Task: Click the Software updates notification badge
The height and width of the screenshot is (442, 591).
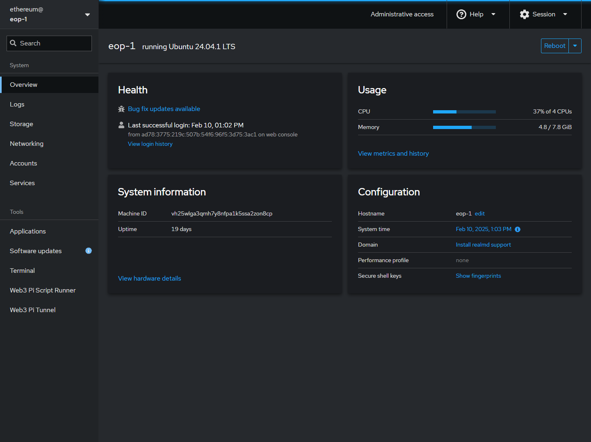Action: pyautogui.click(x=89, y=251)
